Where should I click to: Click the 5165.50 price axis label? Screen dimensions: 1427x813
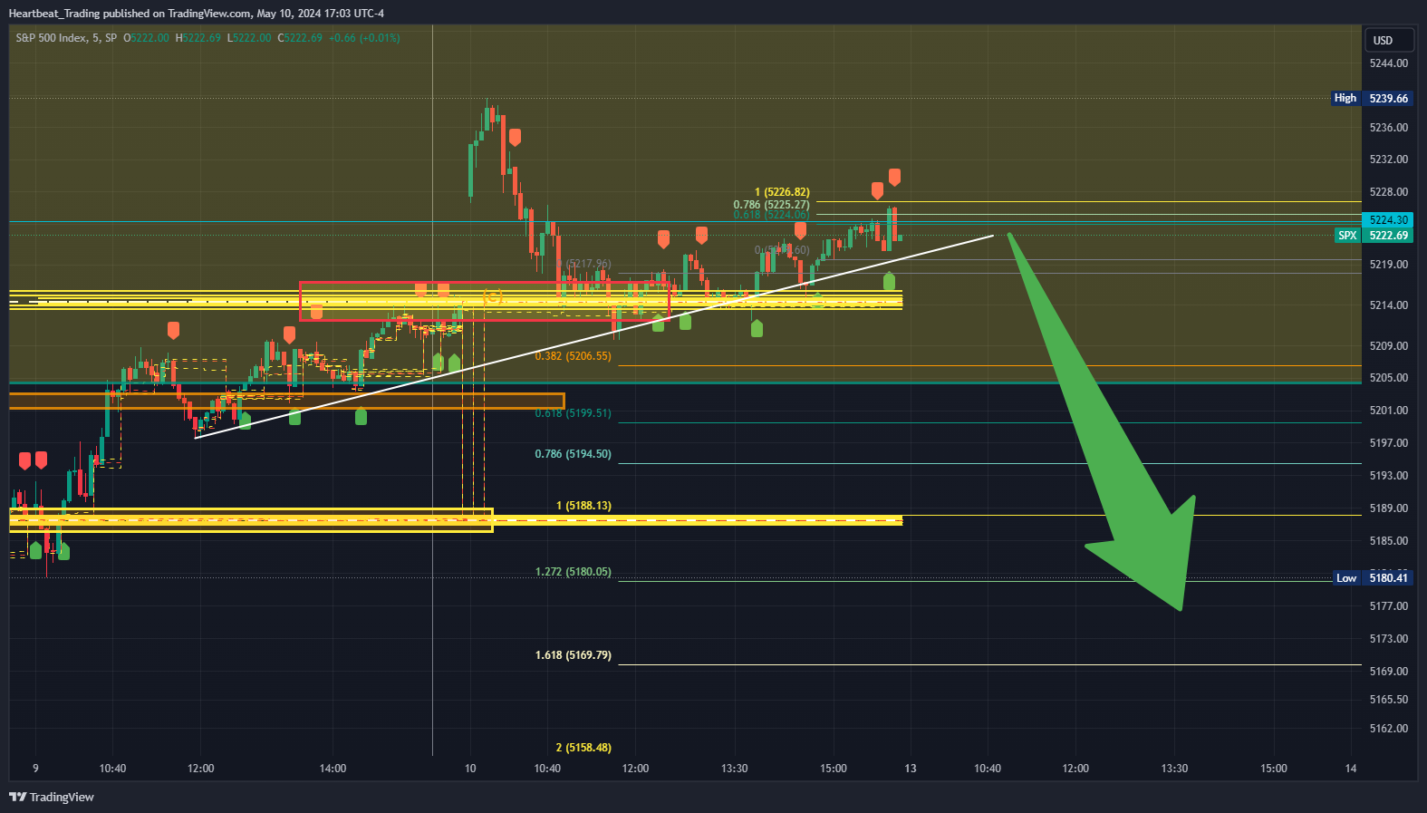[x=1389, y=700]
